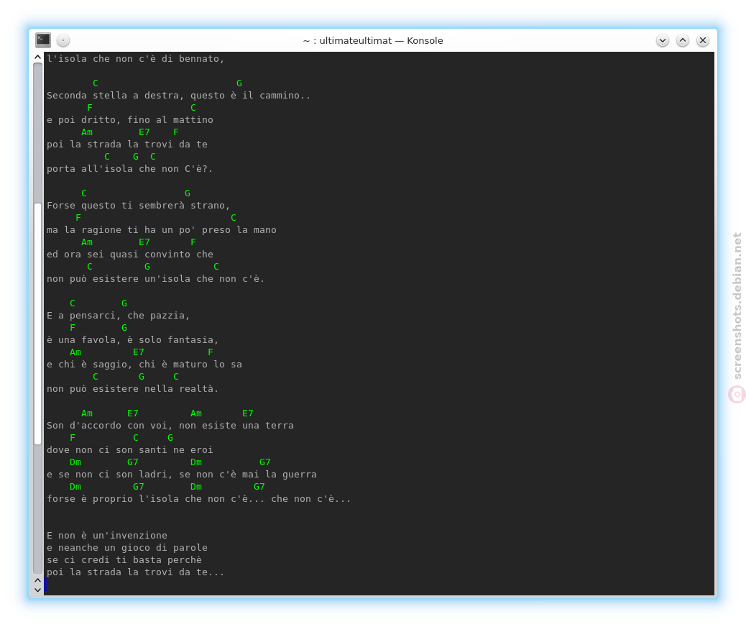
Task: Click the line 'se ci credi ti basta perchè'
Action: [124, 560]
